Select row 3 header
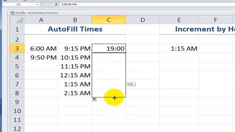The image size is (235, 132). [17, 48]
